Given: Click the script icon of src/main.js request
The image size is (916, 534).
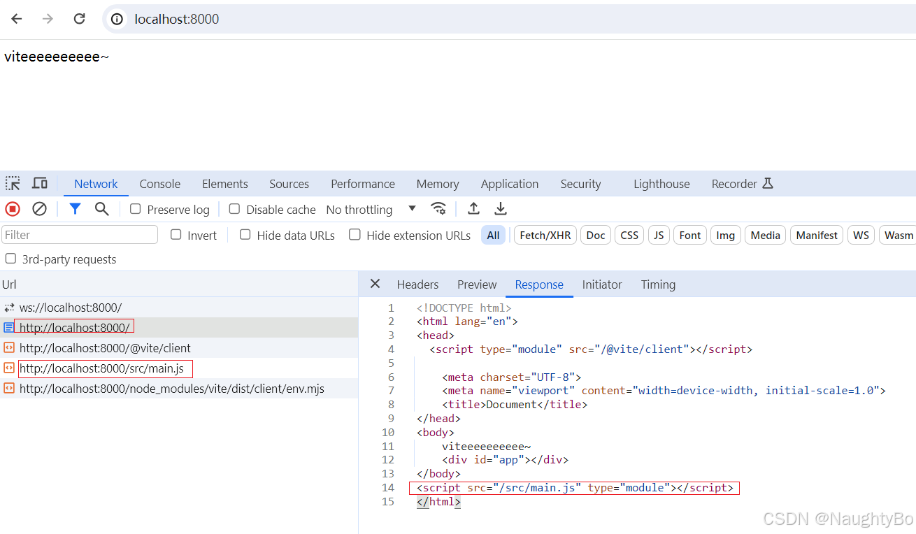Looking at the screenshot, I should point(9,368).
